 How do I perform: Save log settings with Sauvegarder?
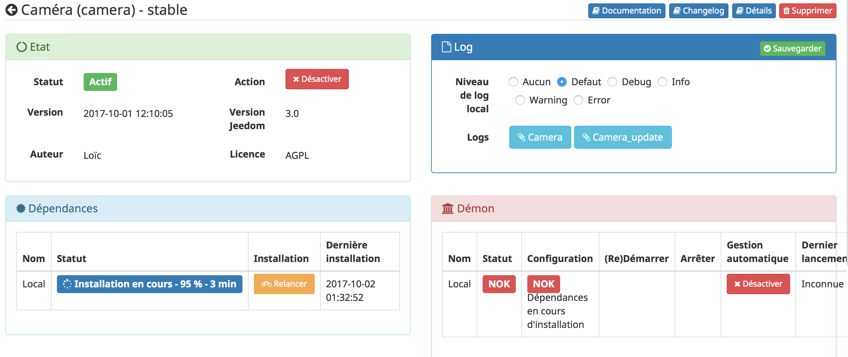coord(792,48)
